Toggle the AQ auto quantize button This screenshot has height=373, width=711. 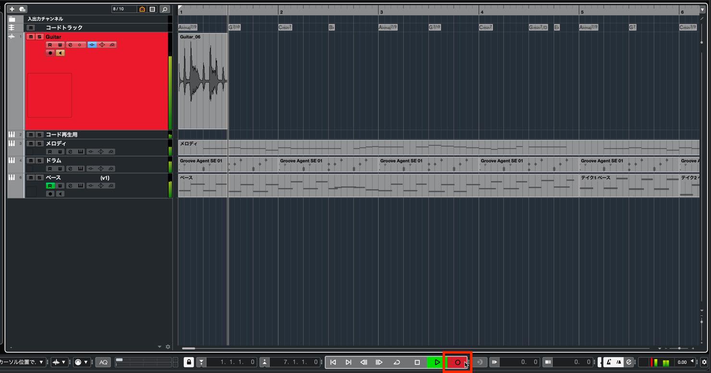pos(103,362)
